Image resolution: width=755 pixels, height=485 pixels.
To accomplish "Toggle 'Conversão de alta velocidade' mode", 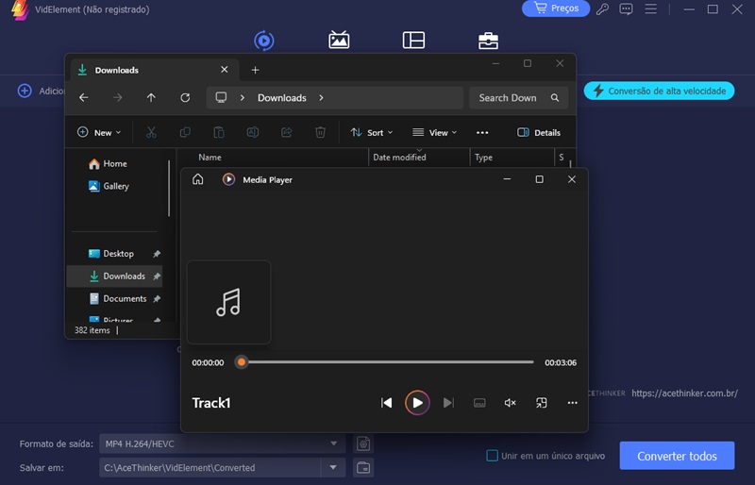I will [660, 91].
